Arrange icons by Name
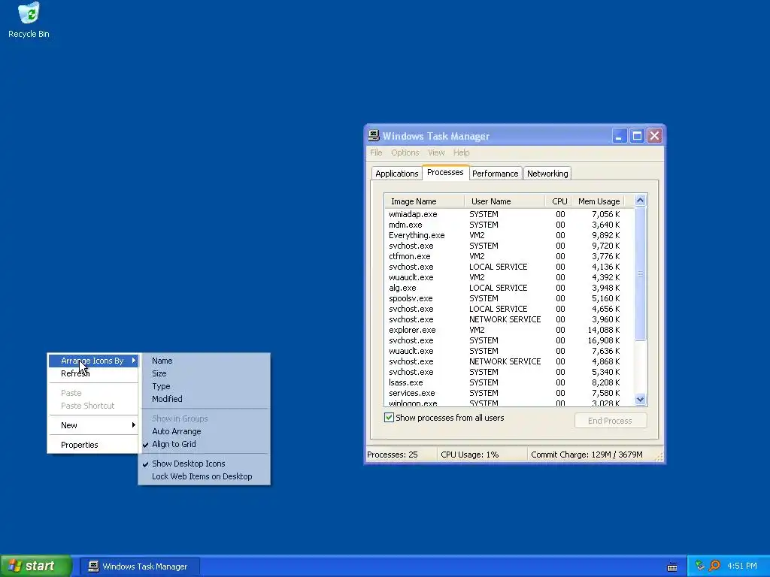 [204, 361]
